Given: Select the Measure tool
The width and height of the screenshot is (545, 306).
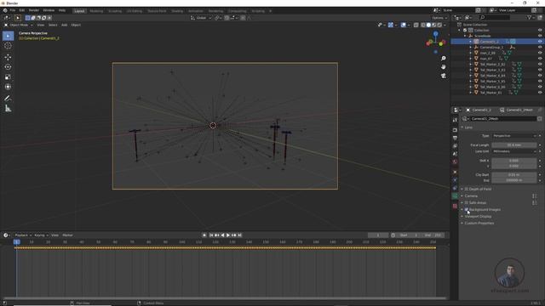Looking at the screenshot, I should [8, 109].
